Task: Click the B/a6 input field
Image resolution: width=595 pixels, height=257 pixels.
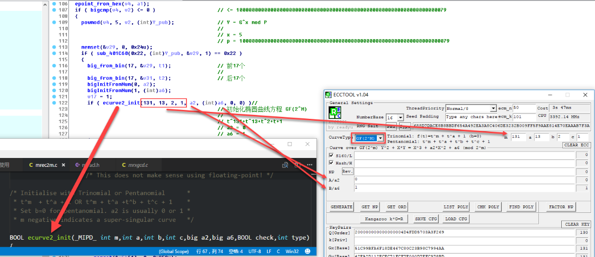Action: pyautogui.click(x=464, y=188)
